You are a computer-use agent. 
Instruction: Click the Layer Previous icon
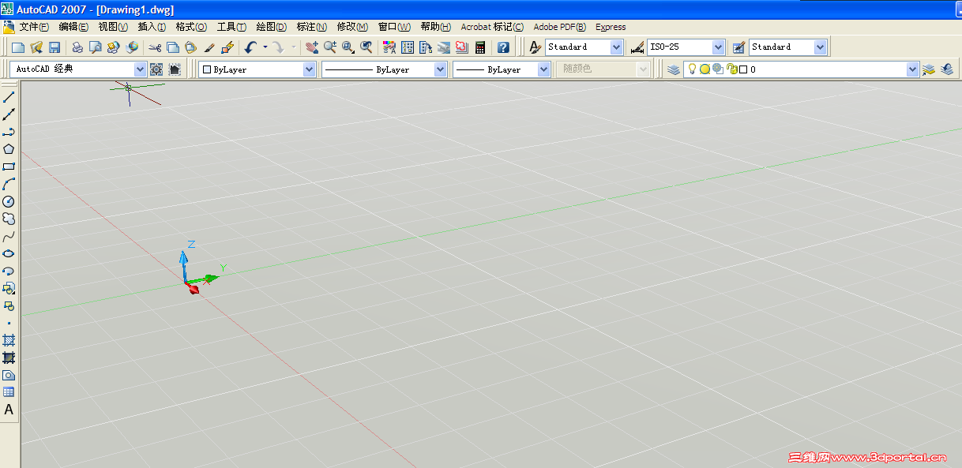click(947, 69)
